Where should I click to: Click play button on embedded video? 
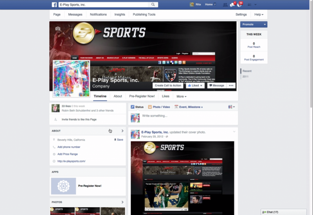167,195
